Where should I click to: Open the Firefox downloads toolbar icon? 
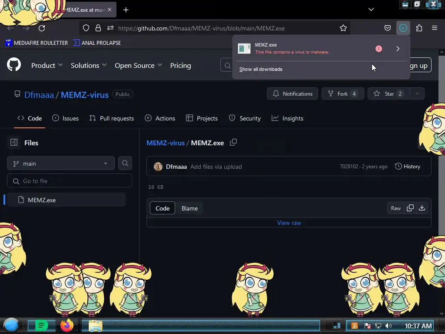[403, 28]
